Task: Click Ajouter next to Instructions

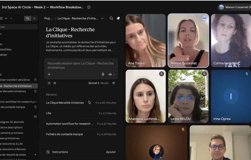Action: pos(111,152)
